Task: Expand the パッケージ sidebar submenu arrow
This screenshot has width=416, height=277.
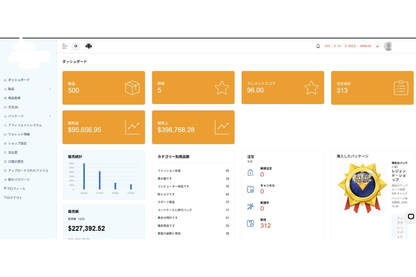Action: pyautogui.click(x=50, y=116)
